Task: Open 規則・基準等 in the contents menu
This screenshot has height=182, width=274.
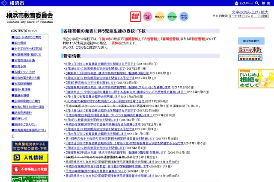Action: [21, 89]
